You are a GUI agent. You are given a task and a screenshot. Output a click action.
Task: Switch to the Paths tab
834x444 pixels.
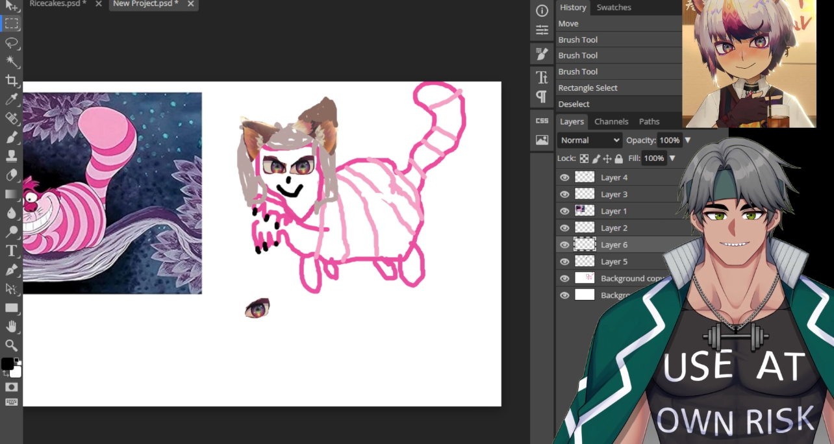[x=649, y=121]
